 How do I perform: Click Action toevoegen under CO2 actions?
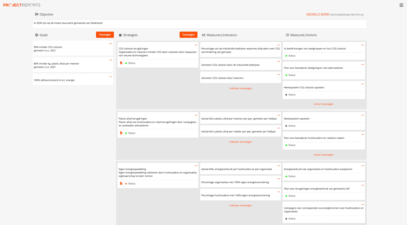click(324, 104)
